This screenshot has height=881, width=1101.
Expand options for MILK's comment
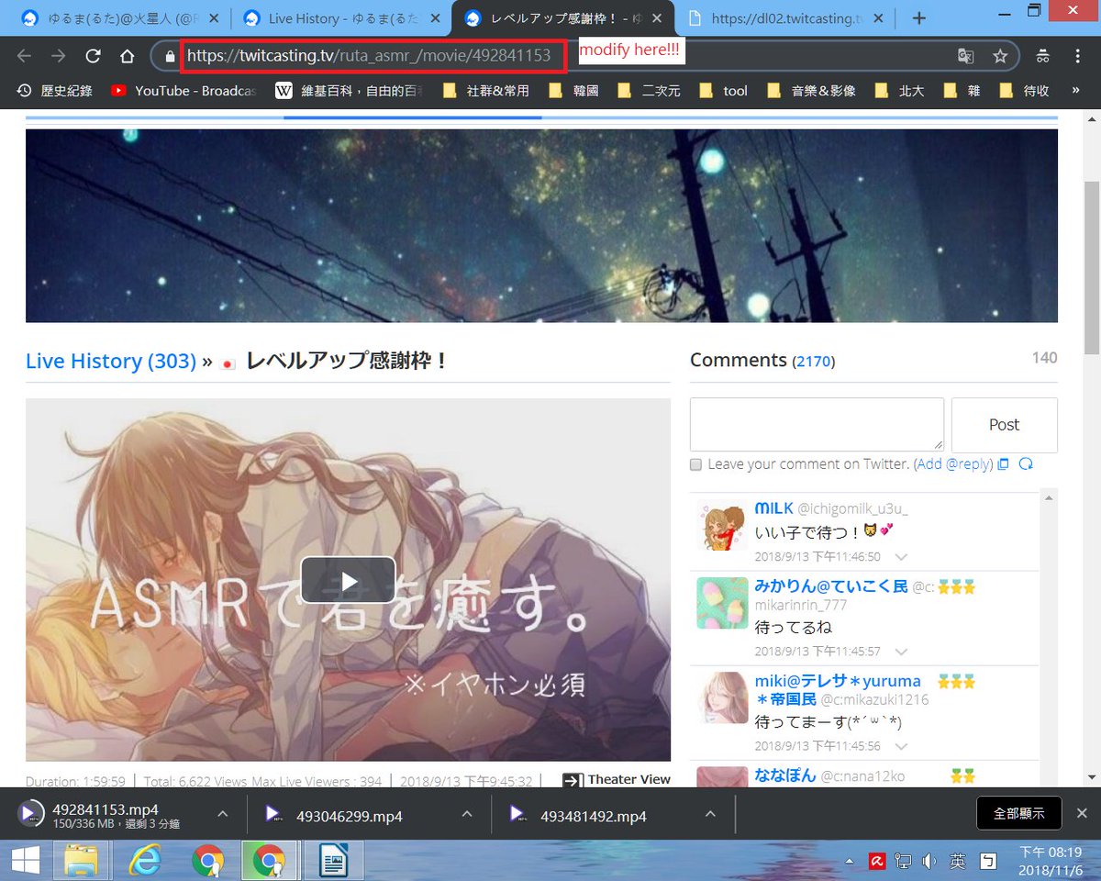(x=901, y=557)
